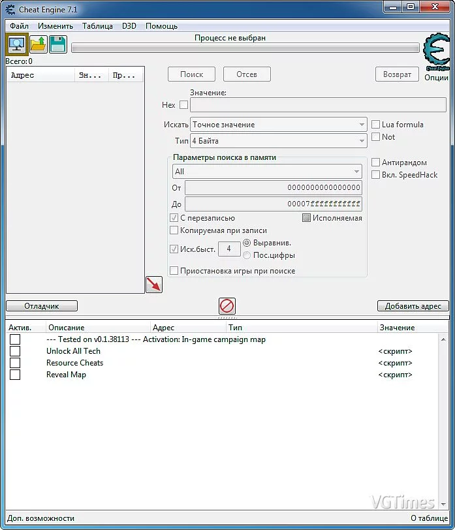Open the Таблица menu

pyautogui.click(x=97, y=26)
